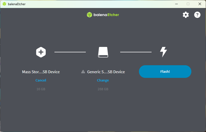Start flashing with the Flash! button
Viewport: 206px width, 132px height.
(165, 71)
